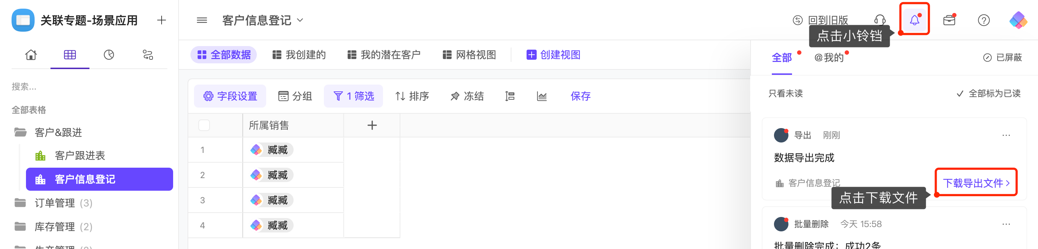Click the 数据导出完成 notification text

point(804,158)
